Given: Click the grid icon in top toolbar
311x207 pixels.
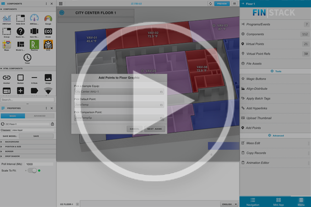Looking at the screenshot, I should click(x=61, y=4).
